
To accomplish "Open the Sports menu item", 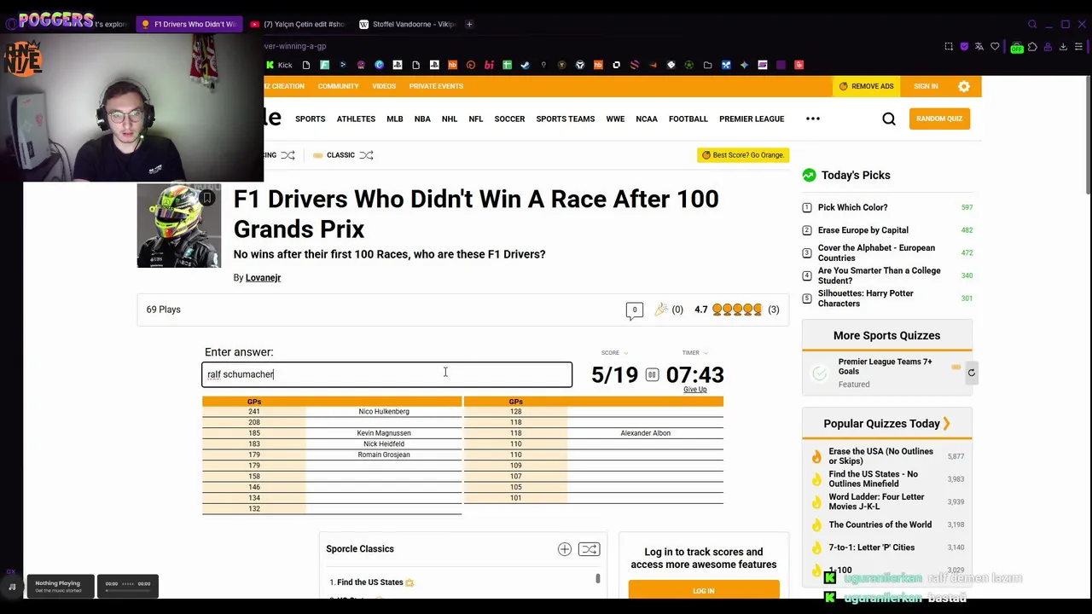I will pos(311,119).
